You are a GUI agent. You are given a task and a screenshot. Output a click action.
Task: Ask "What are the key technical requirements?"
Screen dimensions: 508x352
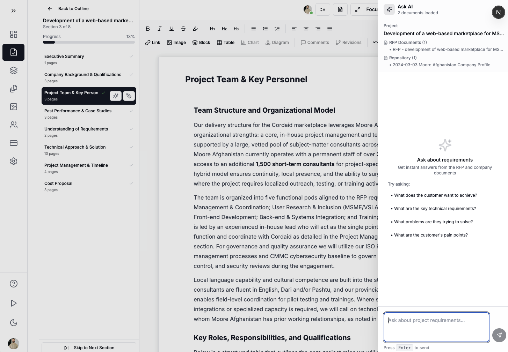tap(435, 209)
